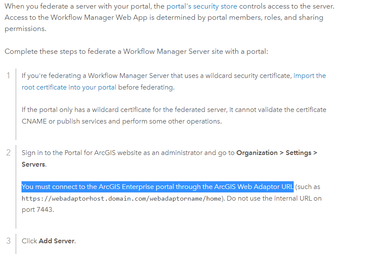This screenshot has height=254, width=378.
Task: Click the step number 1 marker
Action: point(8,76)
